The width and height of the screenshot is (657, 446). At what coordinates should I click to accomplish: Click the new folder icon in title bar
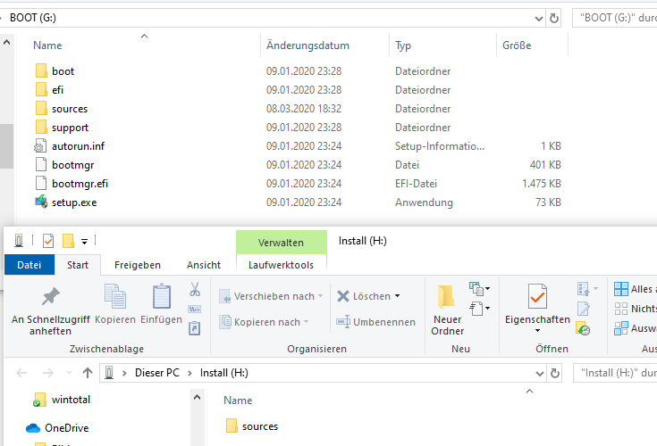68,241
